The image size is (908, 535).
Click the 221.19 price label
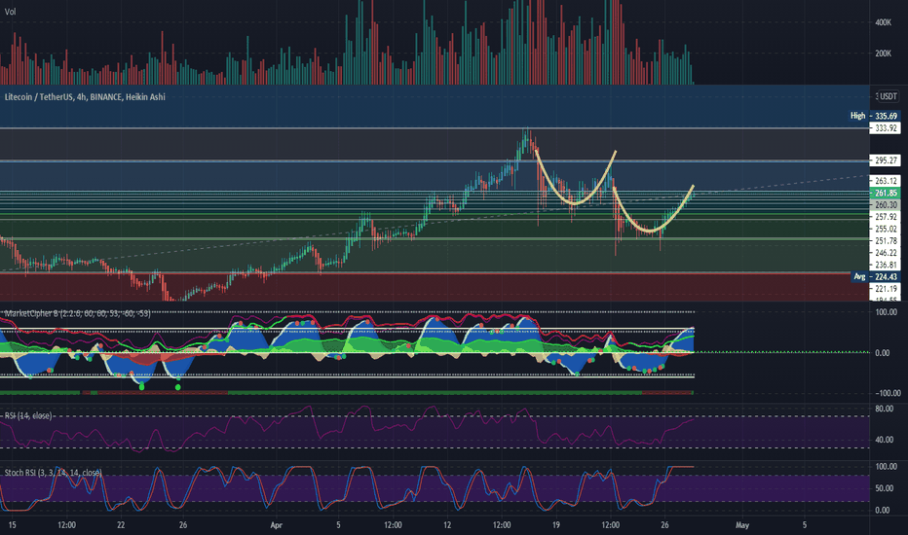(886, 289)
